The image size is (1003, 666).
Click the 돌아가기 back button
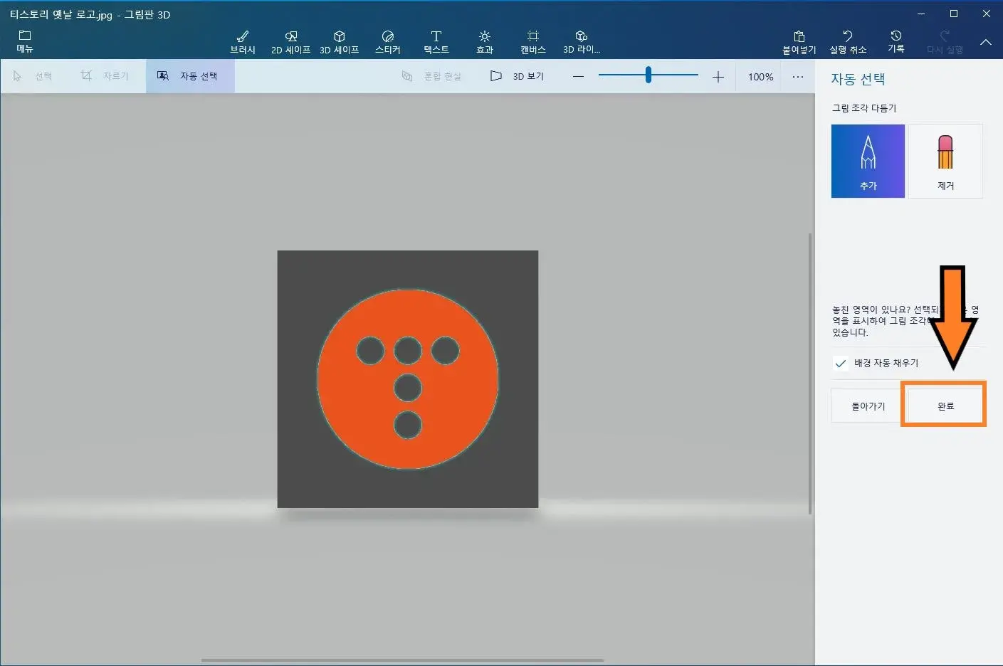pyautogui.click(x=866, y=406)
